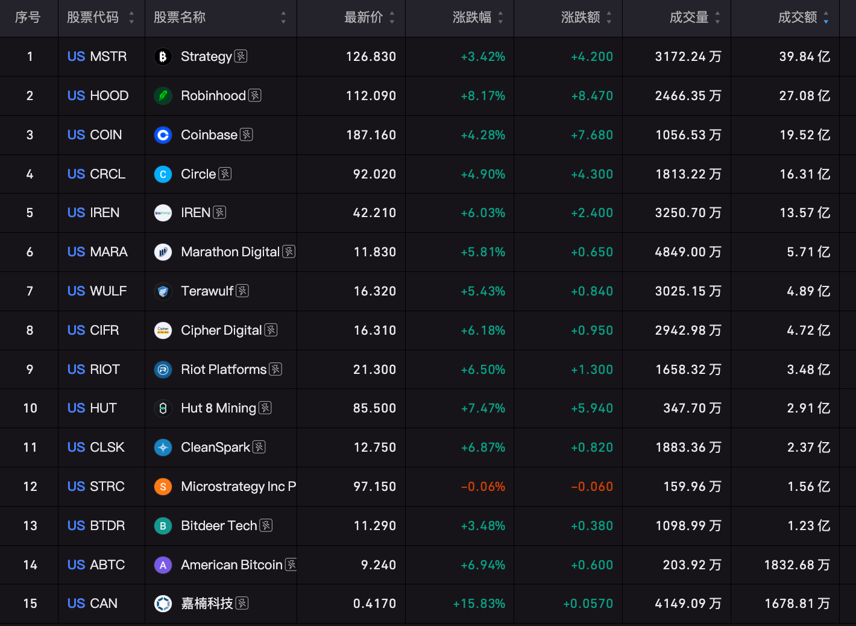Viewport: 856px width, 626px height.
Task: Click the badge icon next to CleanSpark
Action: [259, 447]
